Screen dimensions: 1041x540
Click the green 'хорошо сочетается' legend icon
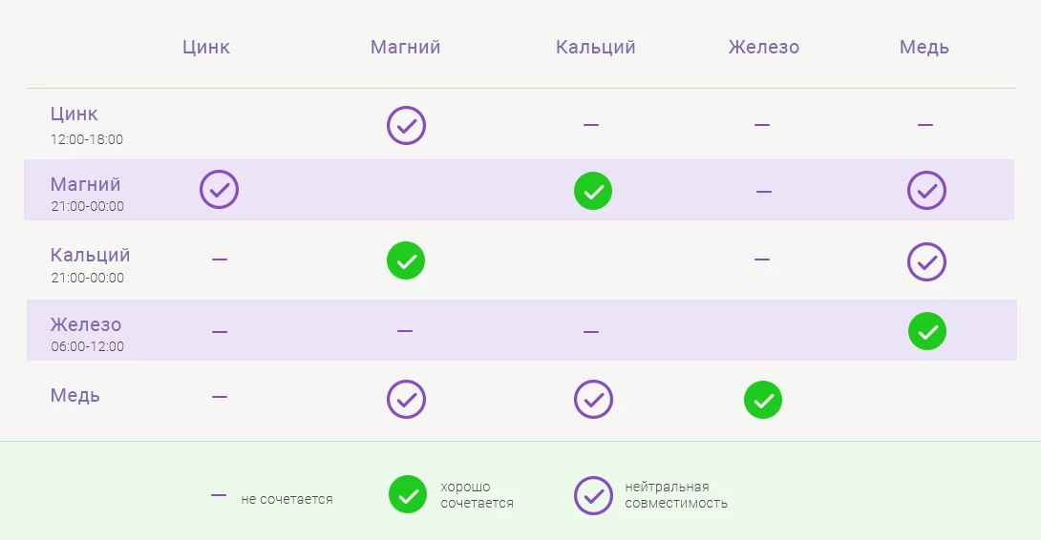pyautogui.click(x=408, y=495)
